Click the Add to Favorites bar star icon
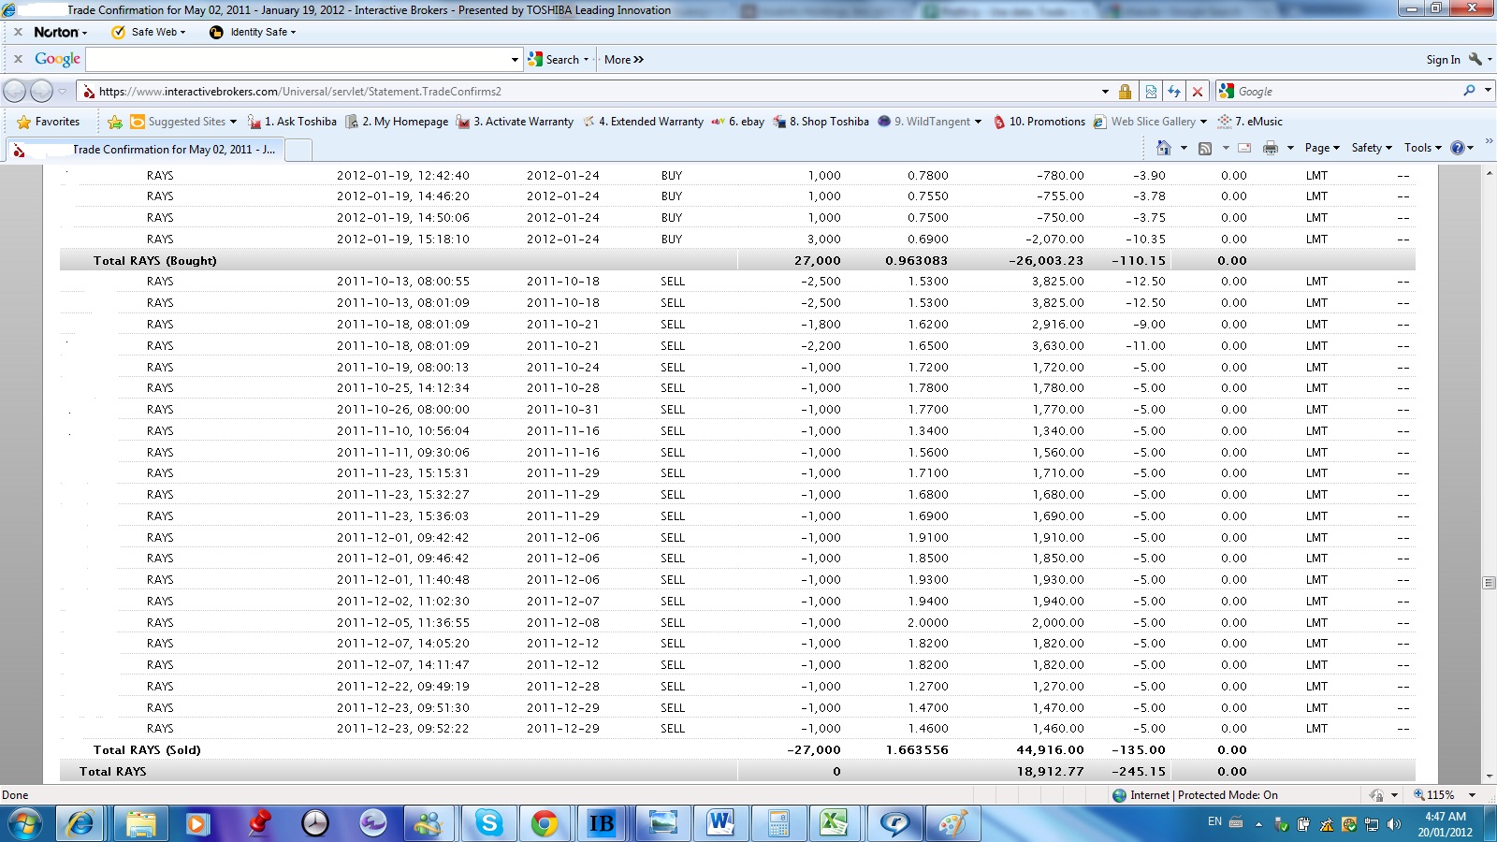This screenshot has width=1497, height=842. click(x=115, y=122)
